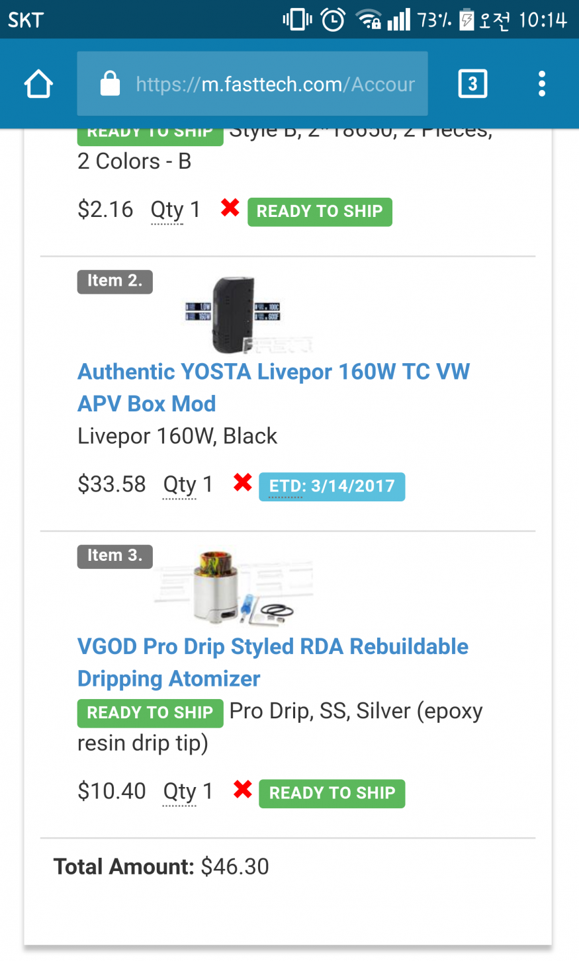Remove the YOSTA Livepor item with red X

pos(243,483)
